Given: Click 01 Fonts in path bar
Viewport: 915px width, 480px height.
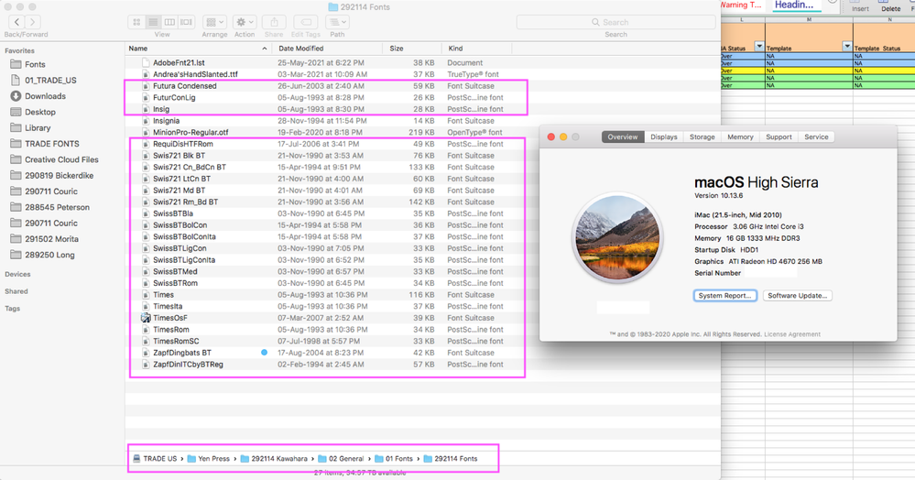Looking at the screenshot, I should (x=393, y=458).
